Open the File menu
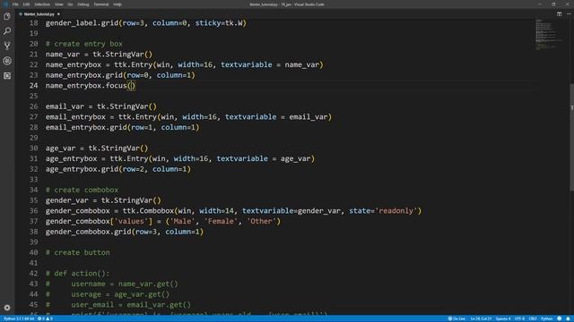The width and height of the screenshot is (574, 322). pyautogui.click(x=15, y=4)
